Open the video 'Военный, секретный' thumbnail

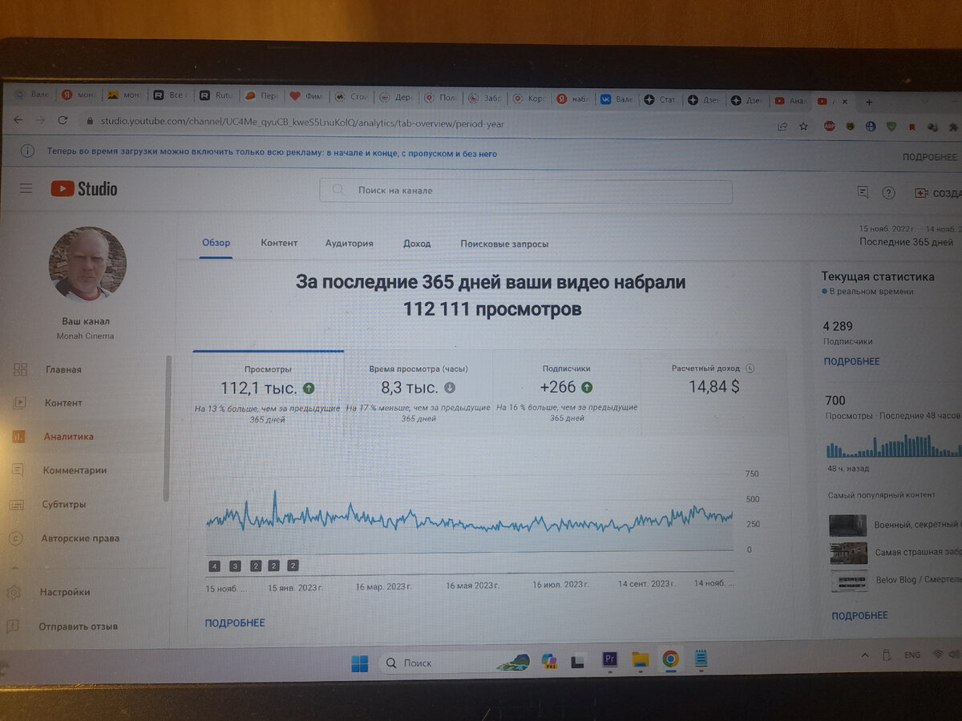847,525
